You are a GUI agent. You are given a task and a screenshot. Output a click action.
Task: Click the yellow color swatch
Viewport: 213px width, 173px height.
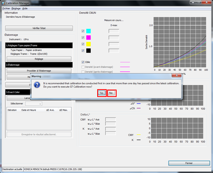tap(88, 44)
